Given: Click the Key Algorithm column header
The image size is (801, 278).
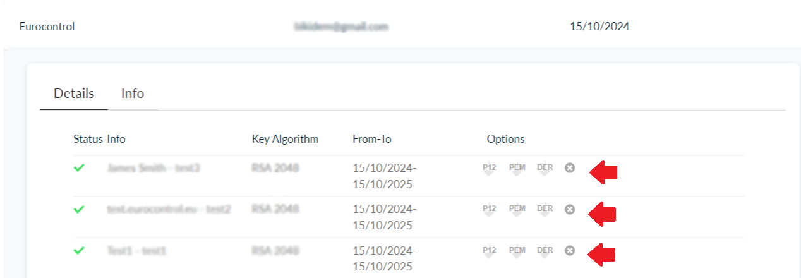Looking at the screenshot, I should [x=285, y=139].
